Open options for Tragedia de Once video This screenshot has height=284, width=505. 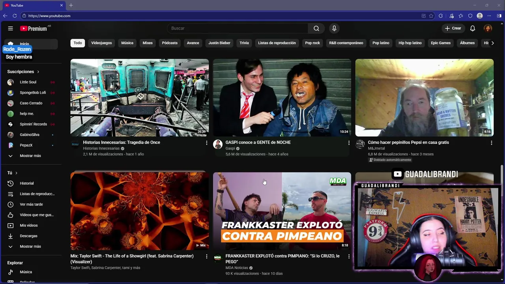click(x=206, y=143)
